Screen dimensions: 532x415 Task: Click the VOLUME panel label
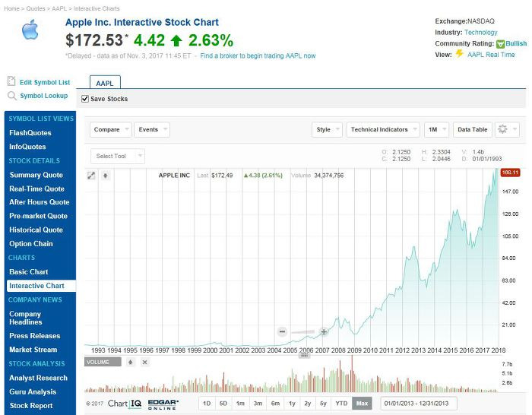click(103, 362)
